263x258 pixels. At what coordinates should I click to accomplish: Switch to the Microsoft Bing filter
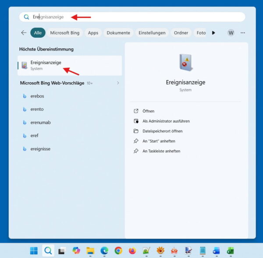65,33
